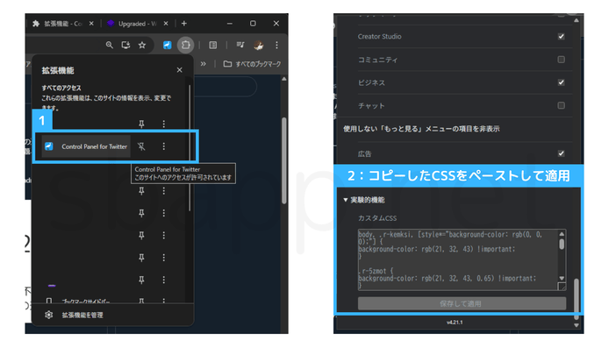
Task: Check the チャット checkbox
Action: click(561, 105)
